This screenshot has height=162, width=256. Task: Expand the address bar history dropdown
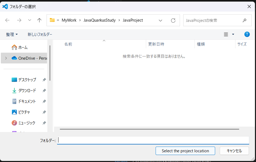(x=160, y=20)
